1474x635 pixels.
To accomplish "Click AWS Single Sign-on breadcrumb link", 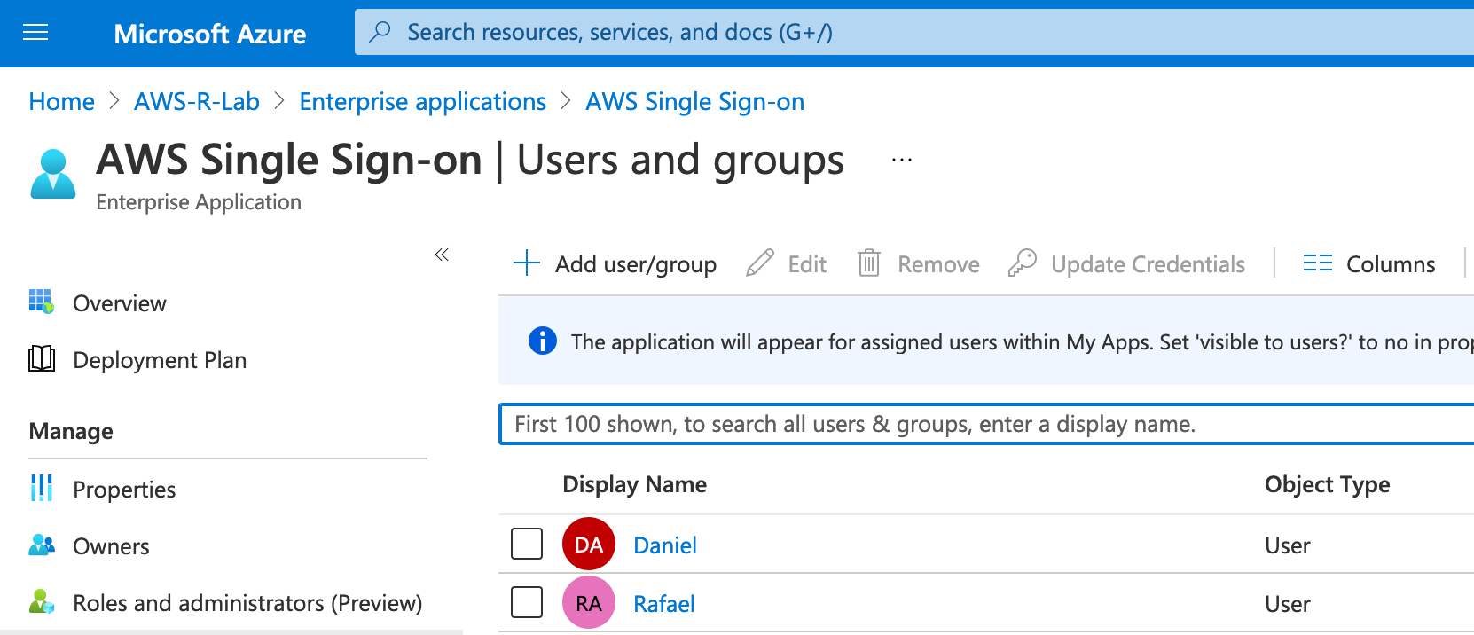I will click(695, 101).
